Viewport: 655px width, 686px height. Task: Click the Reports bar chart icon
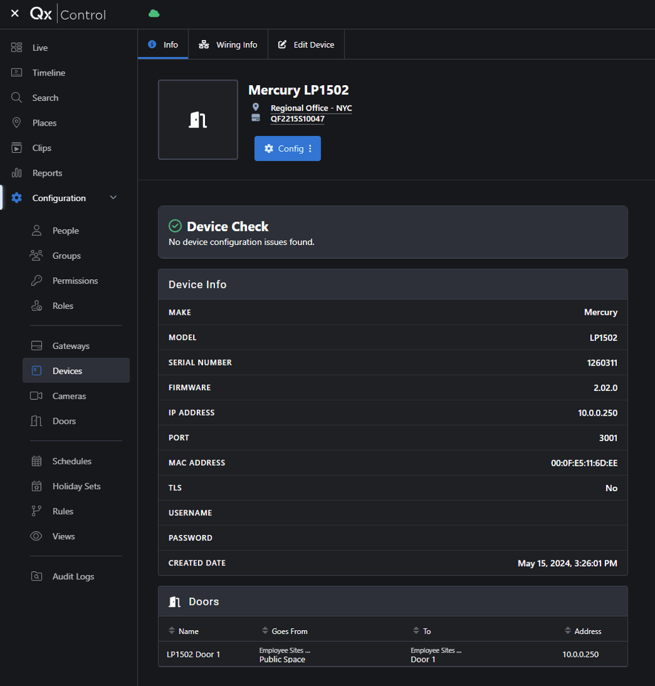pos(15,173)
